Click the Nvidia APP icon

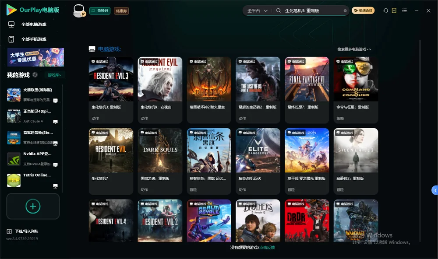[x=14, y=159]
